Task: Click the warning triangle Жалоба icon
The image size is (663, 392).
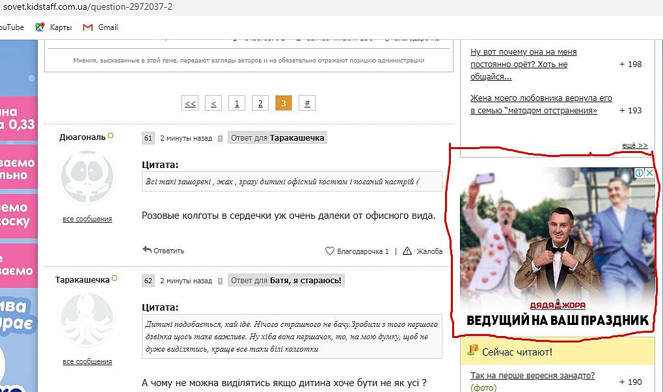Action: pos(407,251)
